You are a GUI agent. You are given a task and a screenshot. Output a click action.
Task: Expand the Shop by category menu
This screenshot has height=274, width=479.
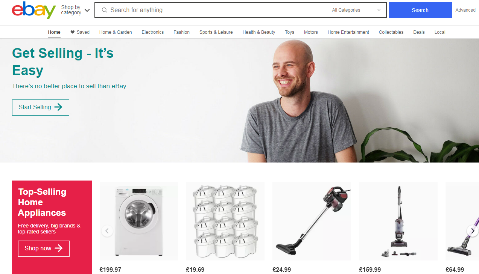click(75, 10)
